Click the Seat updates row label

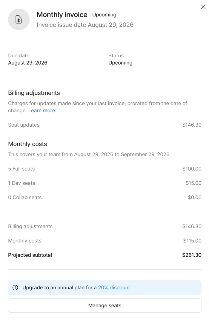pos(24,125)
